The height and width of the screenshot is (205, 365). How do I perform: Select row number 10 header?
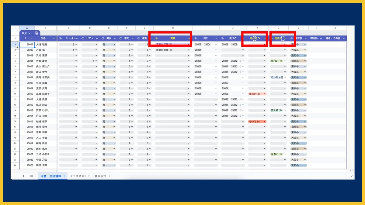[x=15, y=88]
